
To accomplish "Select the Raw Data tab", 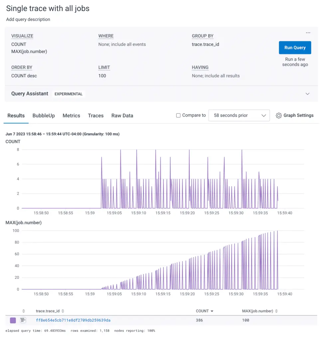I will [x=122, y=116].
